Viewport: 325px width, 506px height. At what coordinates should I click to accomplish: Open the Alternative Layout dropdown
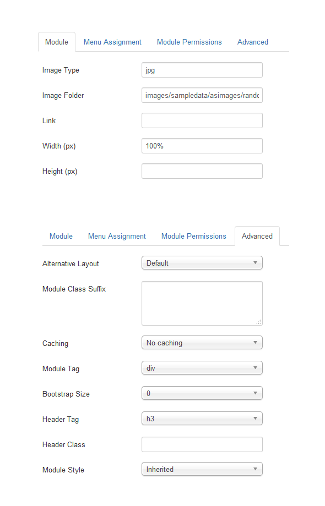pyautogui.click(x=202, y=263)
